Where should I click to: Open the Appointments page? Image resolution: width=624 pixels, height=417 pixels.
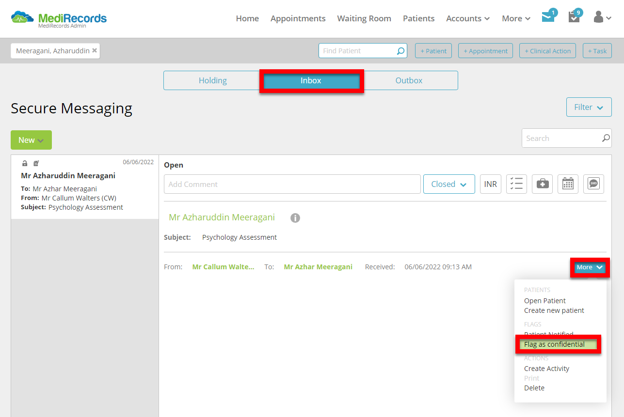click(298, 18)
